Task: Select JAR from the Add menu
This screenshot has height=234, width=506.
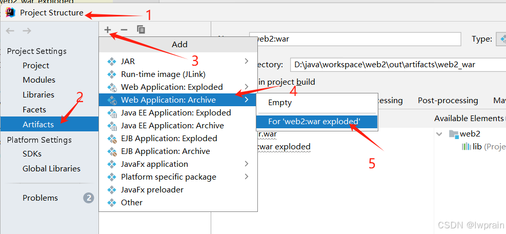Action: (178, 61)
